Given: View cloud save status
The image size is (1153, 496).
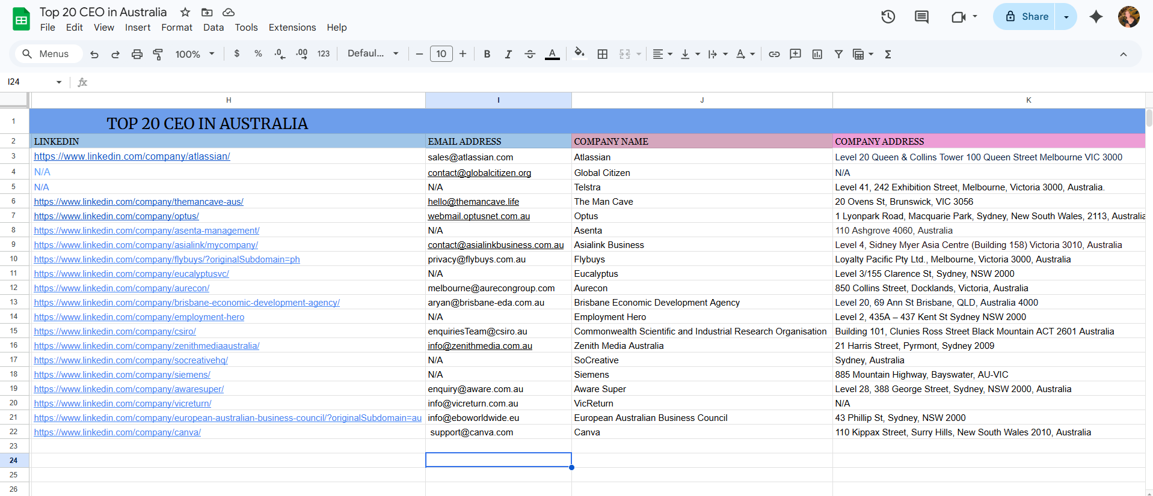Looking at the screenshot, I should click(229, 12).
